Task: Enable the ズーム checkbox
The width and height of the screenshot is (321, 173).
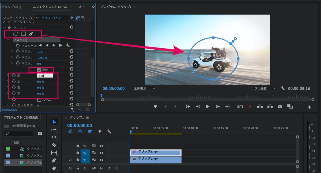Action: 39,100
